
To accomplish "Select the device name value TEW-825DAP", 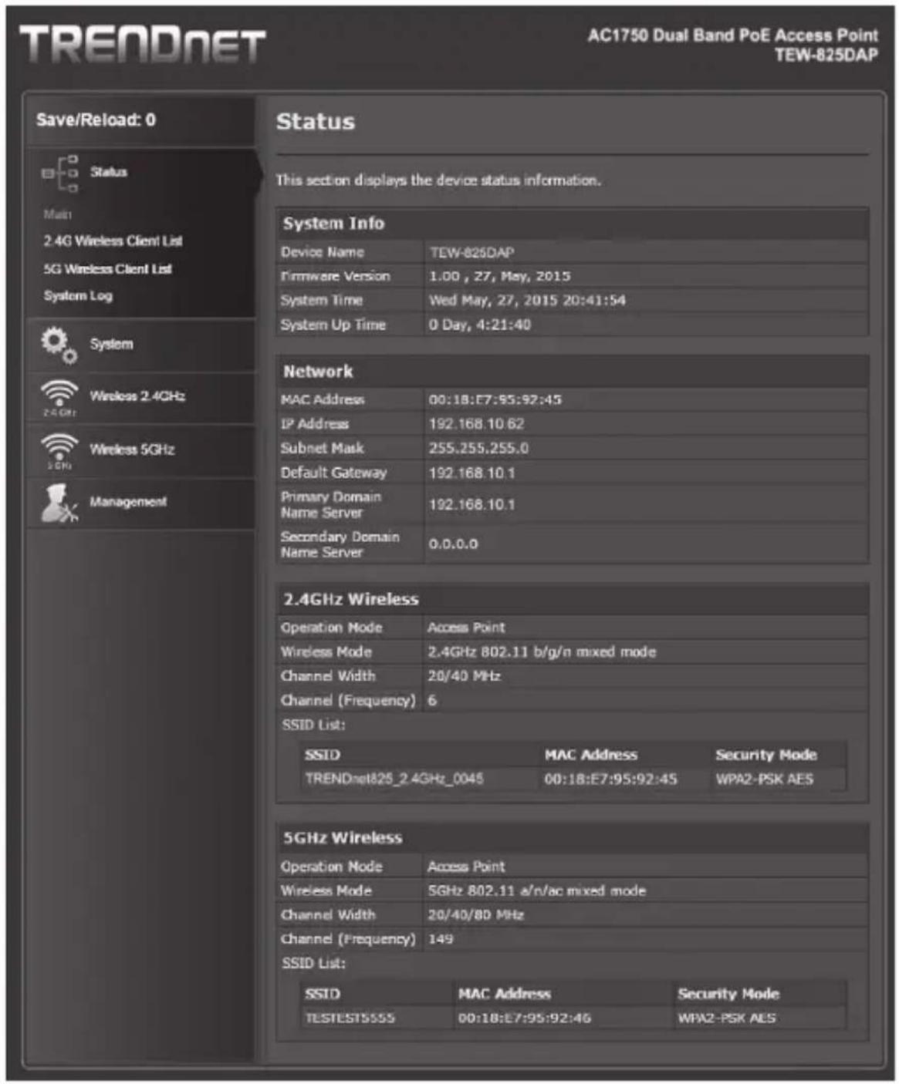I will (471, 253).
